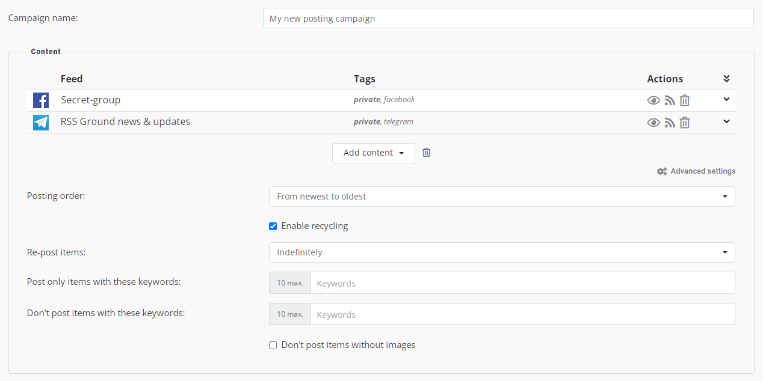Open RSS feed icon for Secret-group
The image size is (763, 381).
click(x=670, y=100)
